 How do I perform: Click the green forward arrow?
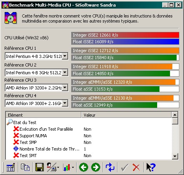pos(96,167)
